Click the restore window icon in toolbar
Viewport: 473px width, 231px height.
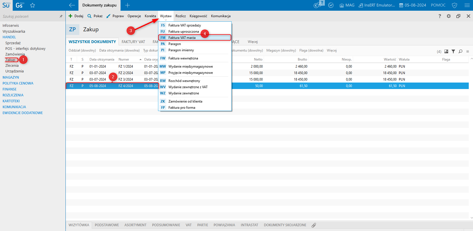[458, 16]
